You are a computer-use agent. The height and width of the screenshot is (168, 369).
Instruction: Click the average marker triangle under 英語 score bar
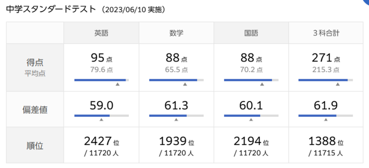117,84
